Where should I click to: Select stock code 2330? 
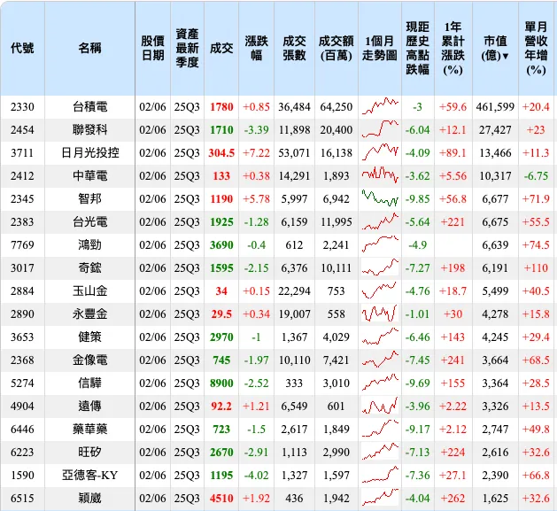22,106
